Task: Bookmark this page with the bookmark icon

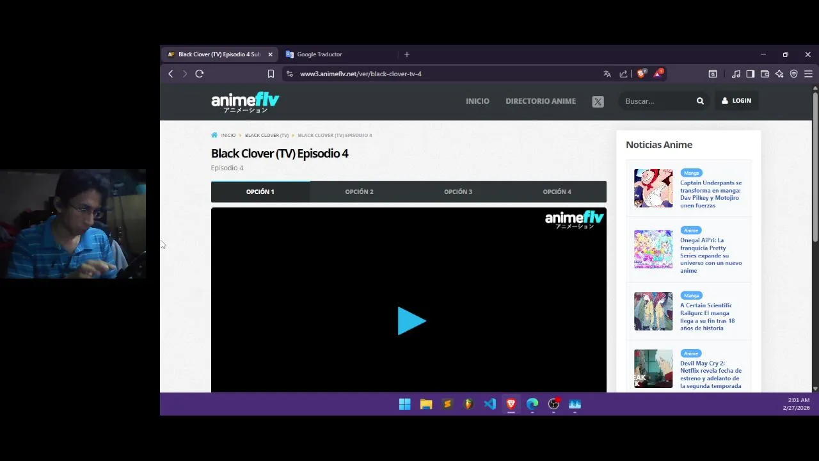Action: [271, 74]
